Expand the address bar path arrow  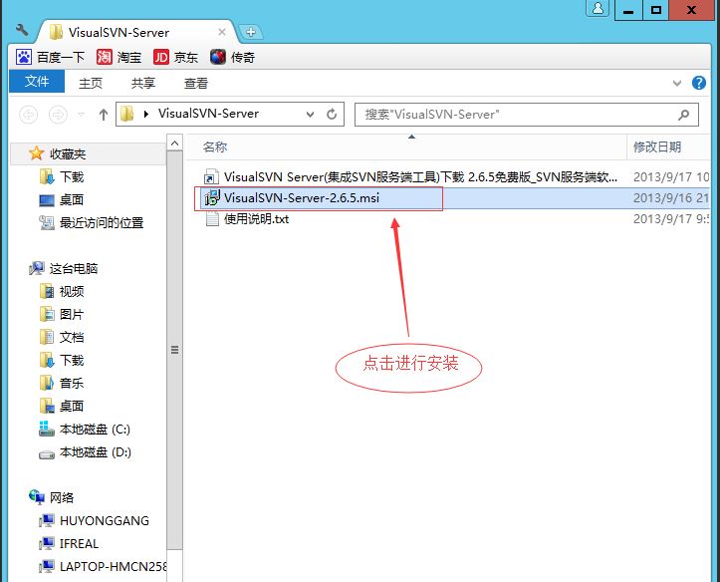pyautogui.click(x=146, y=114)
